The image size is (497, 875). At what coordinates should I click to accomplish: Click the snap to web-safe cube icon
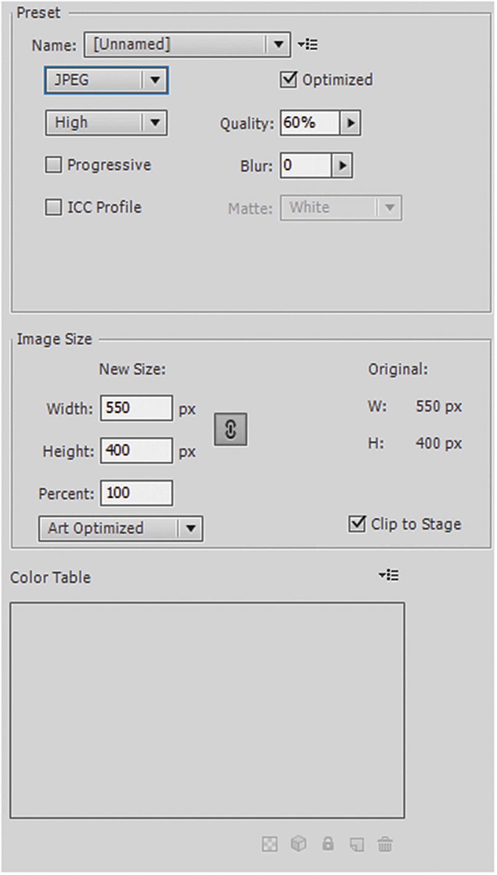coord(298,844)
